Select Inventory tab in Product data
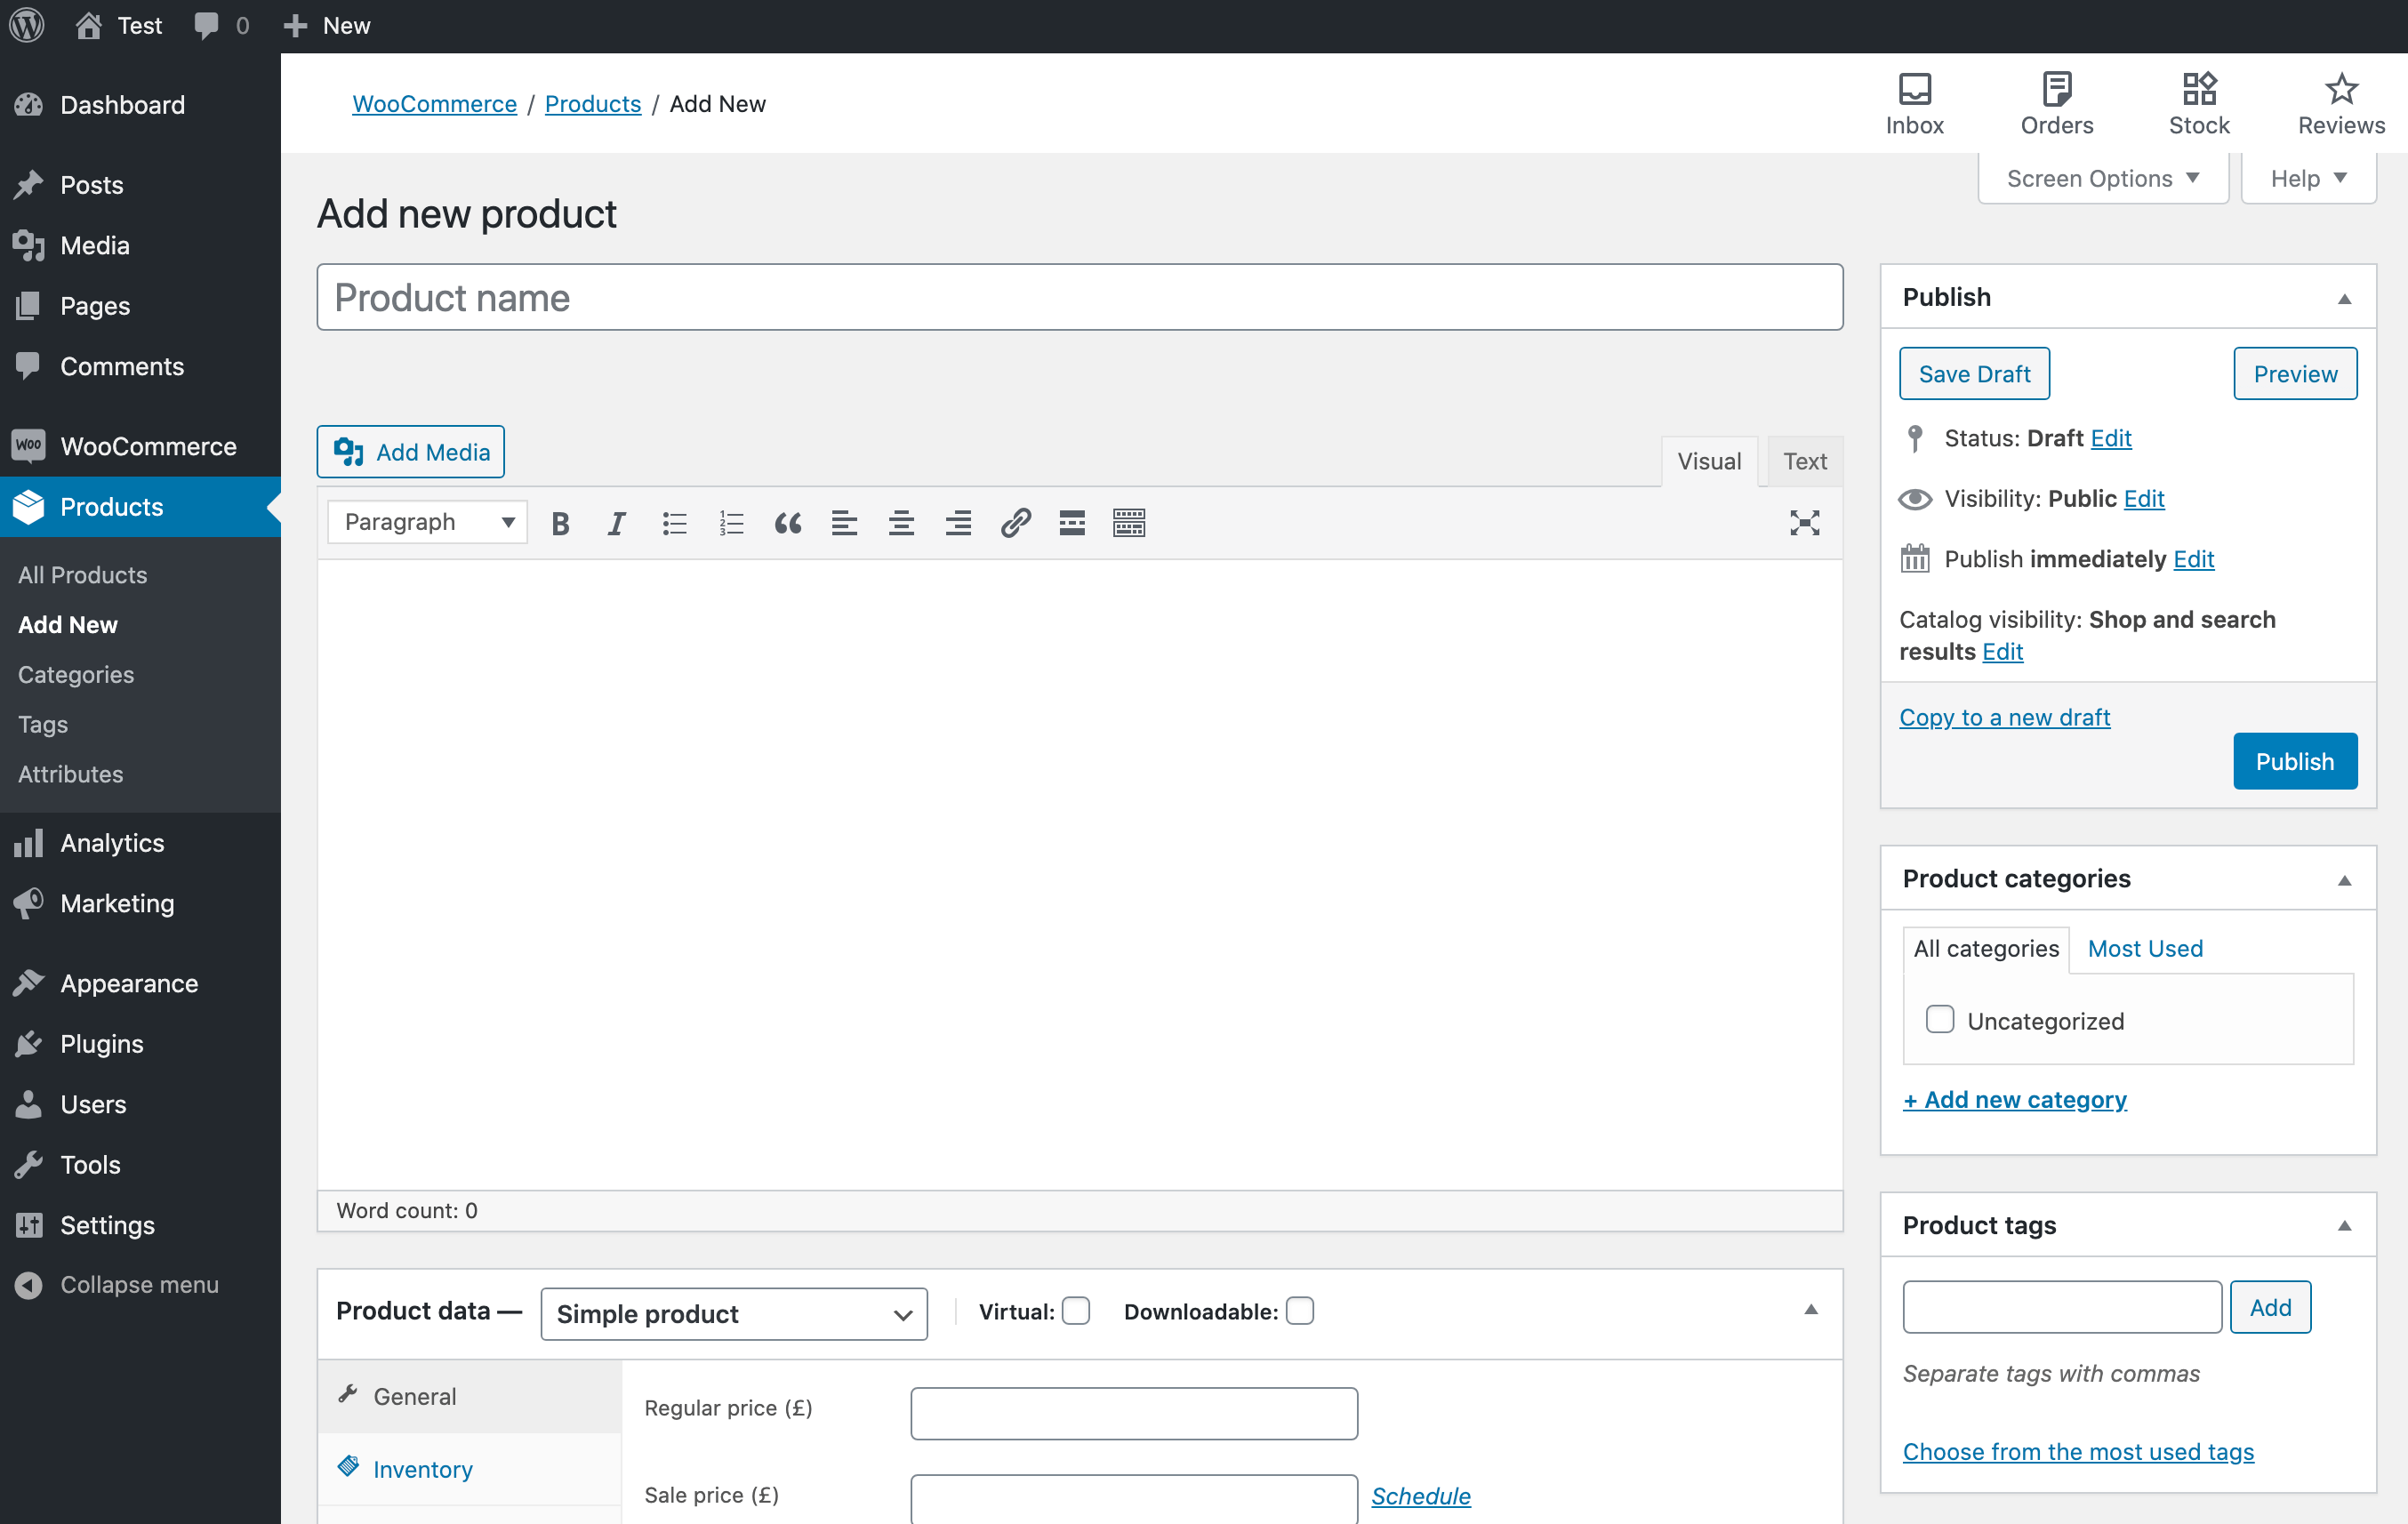This screenshot has width=2408, height=1524. (423, 1468)
